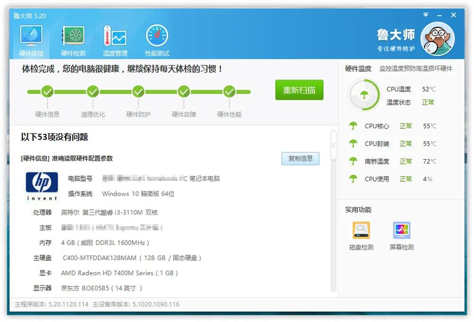Click the 硬件故障 step label
The width and height of the screenshot is (474, 322).
click(184, 114)
